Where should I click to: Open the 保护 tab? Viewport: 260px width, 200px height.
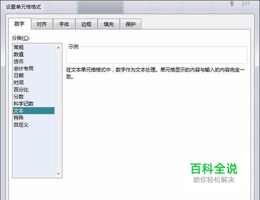coord(131,24)
